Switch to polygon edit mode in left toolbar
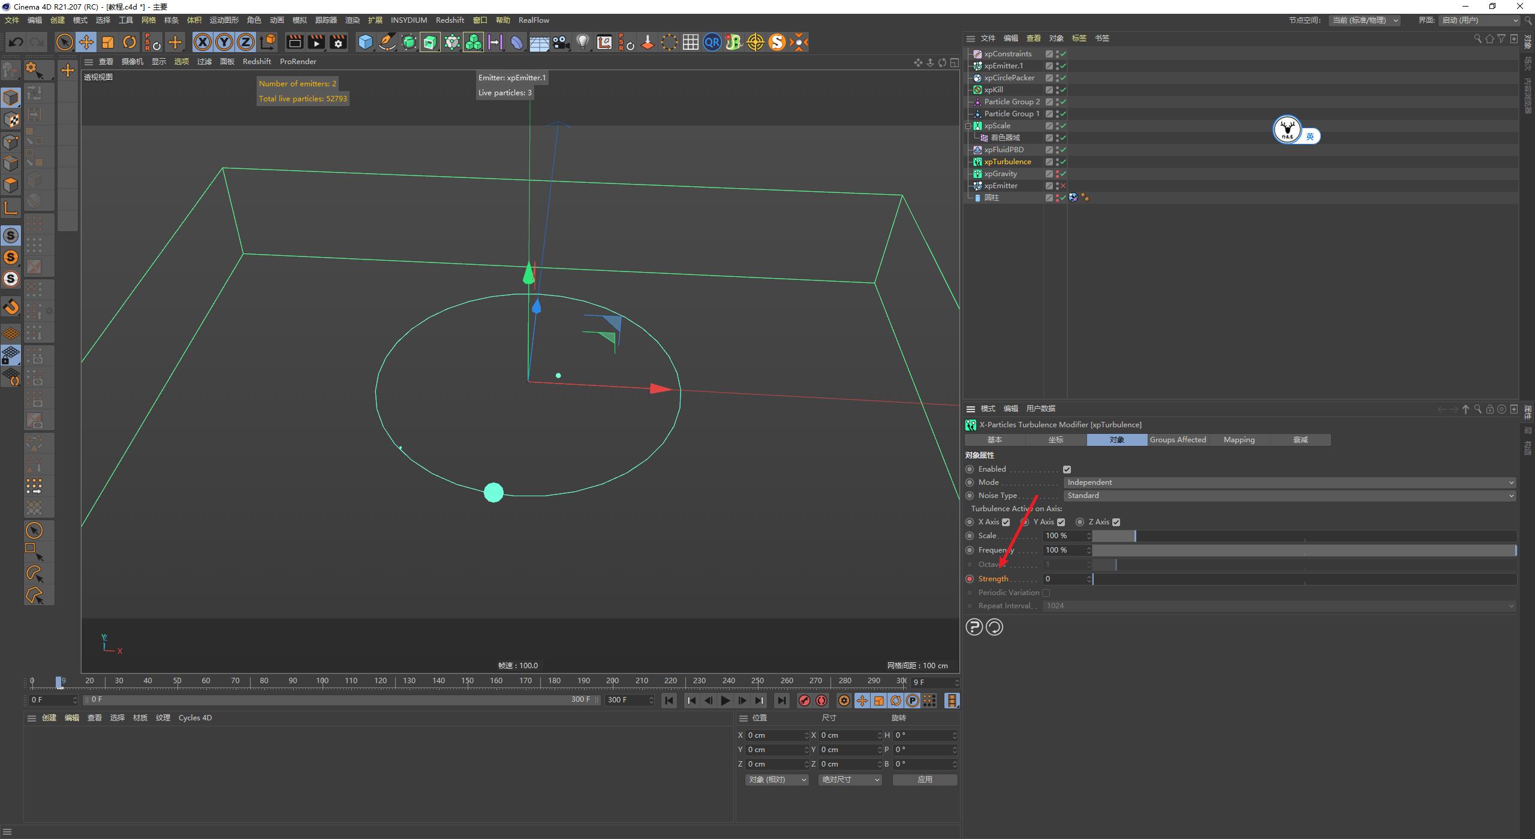 coord(11,185)
